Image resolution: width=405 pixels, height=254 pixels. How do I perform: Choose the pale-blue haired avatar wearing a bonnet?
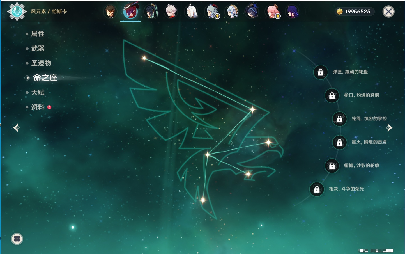pos(232,12)
